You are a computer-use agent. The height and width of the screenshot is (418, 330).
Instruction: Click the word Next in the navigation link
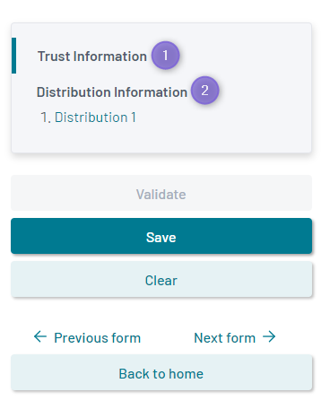(x=208, y=338)
